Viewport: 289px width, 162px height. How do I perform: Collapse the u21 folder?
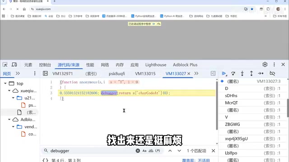click(13, 98)
